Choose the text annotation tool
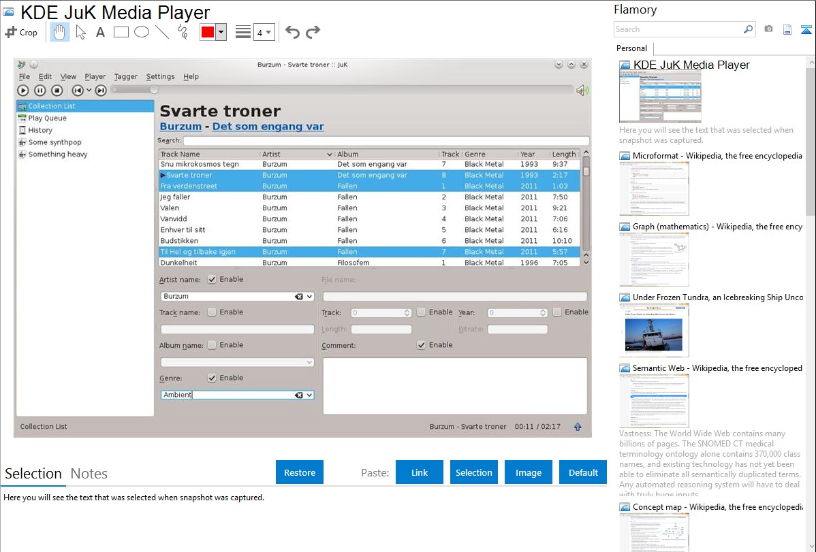Screen dimensions: 816x552 [x=100, y=32]
